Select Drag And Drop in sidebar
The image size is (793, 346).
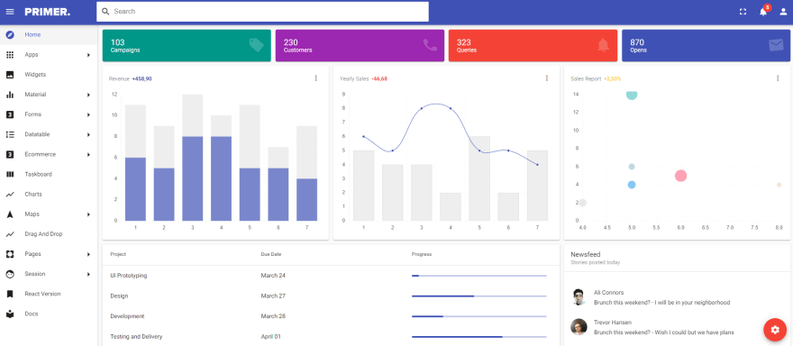[49, 234]
